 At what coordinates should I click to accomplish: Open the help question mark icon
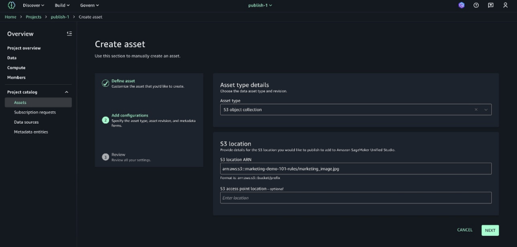(x=476, y=5)
